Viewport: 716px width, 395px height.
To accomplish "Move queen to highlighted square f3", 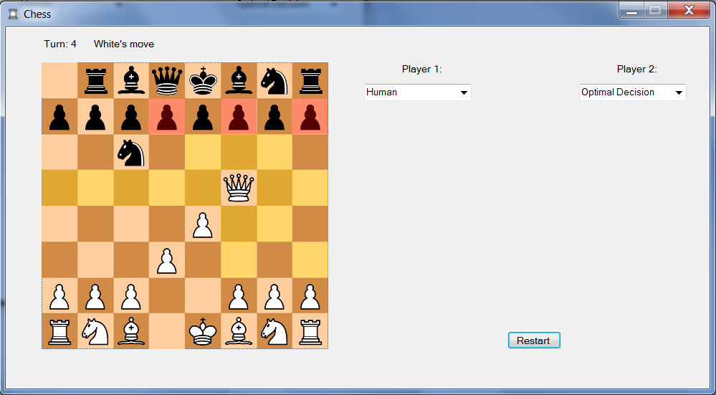I will click(239, 260).
